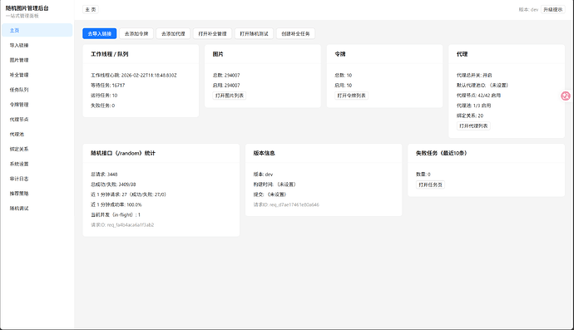Click the 去添加令牌 button

click(x=136, y=33)
